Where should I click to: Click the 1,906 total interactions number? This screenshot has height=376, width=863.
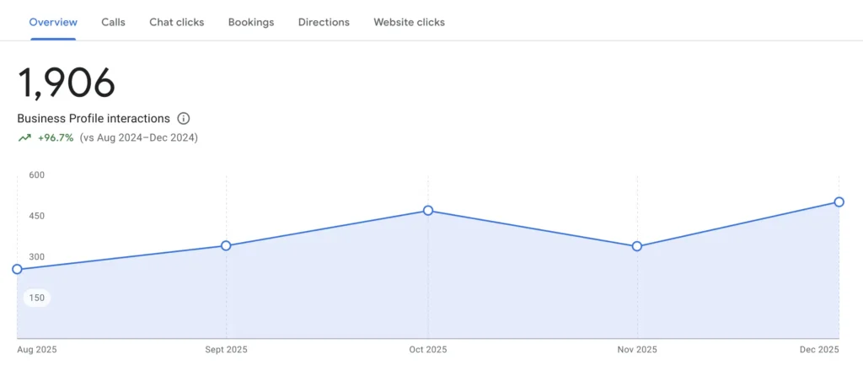(x=67, y=83)
